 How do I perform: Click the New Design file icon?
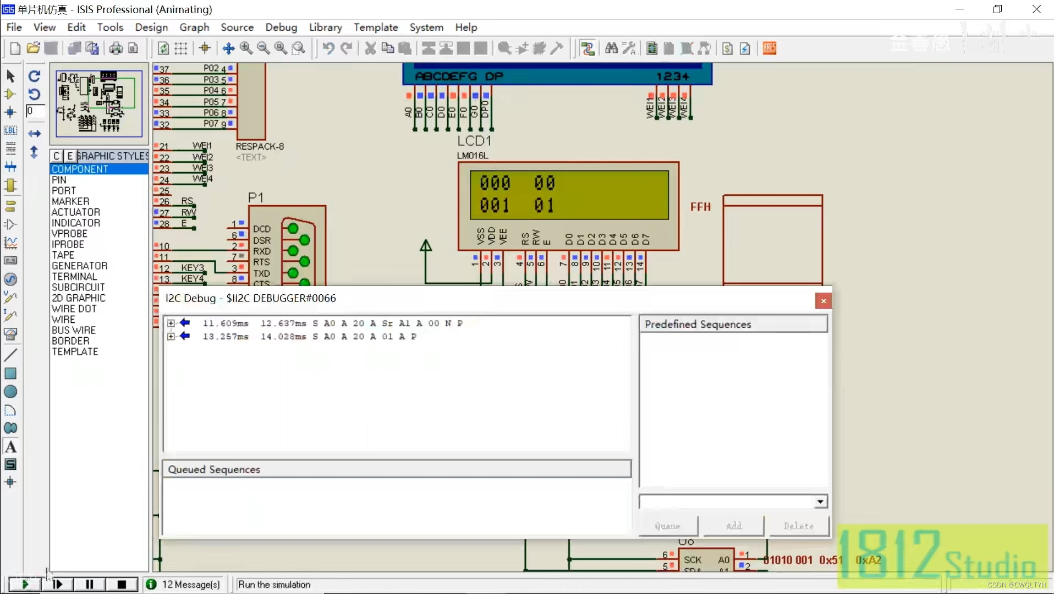[15, 48]
